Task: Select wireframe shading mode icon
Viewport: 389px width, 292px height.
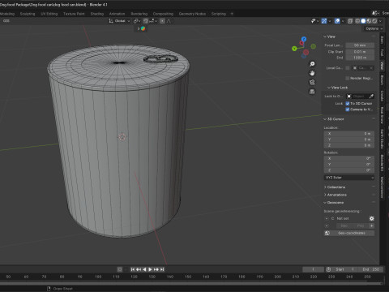Action: pos(357,21)
